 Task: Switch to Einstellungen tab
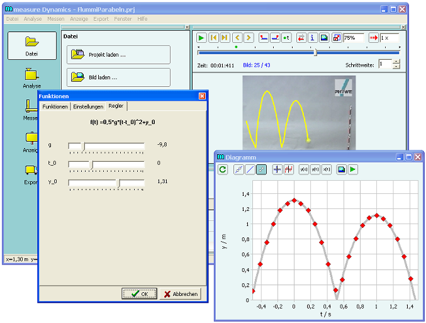[88, 106]
